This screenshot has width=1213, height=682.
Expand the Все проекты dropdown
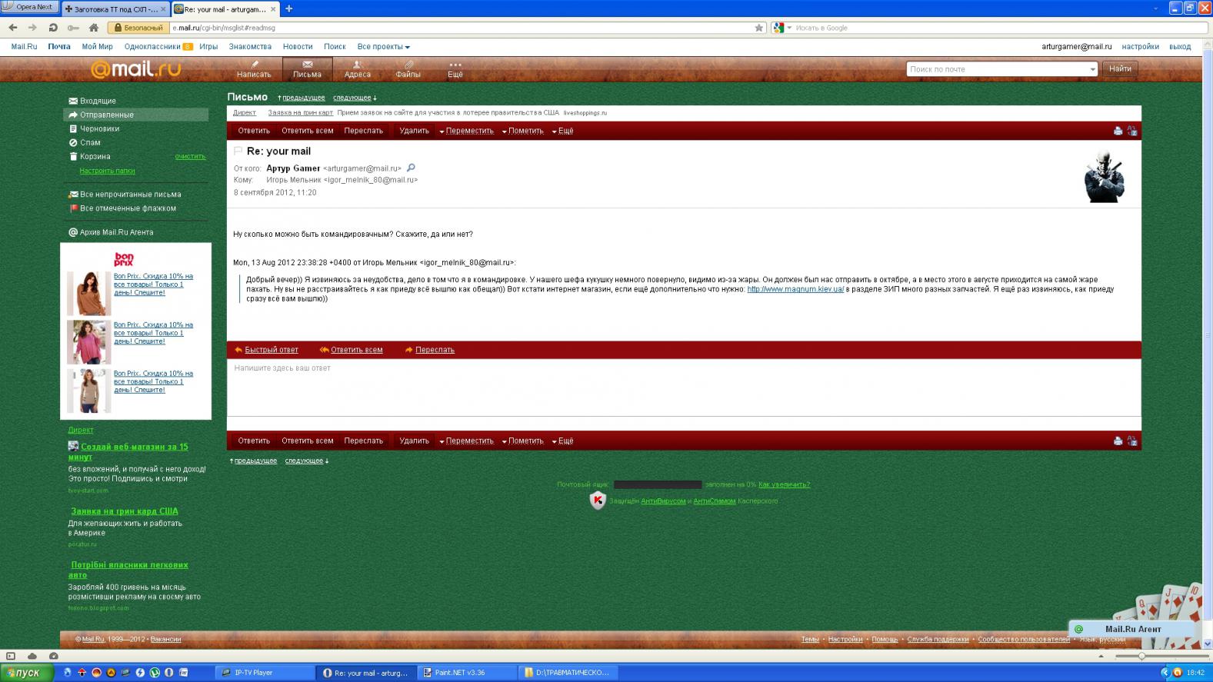coord(383,47)
